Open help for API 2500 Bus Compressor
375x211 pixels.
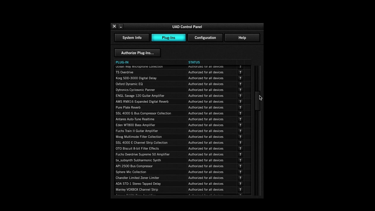pos(240,166)
